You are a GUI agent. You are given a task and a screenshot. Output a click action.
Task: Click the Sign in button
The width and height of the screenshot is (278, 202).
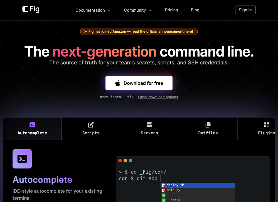(x=245, y=10)
